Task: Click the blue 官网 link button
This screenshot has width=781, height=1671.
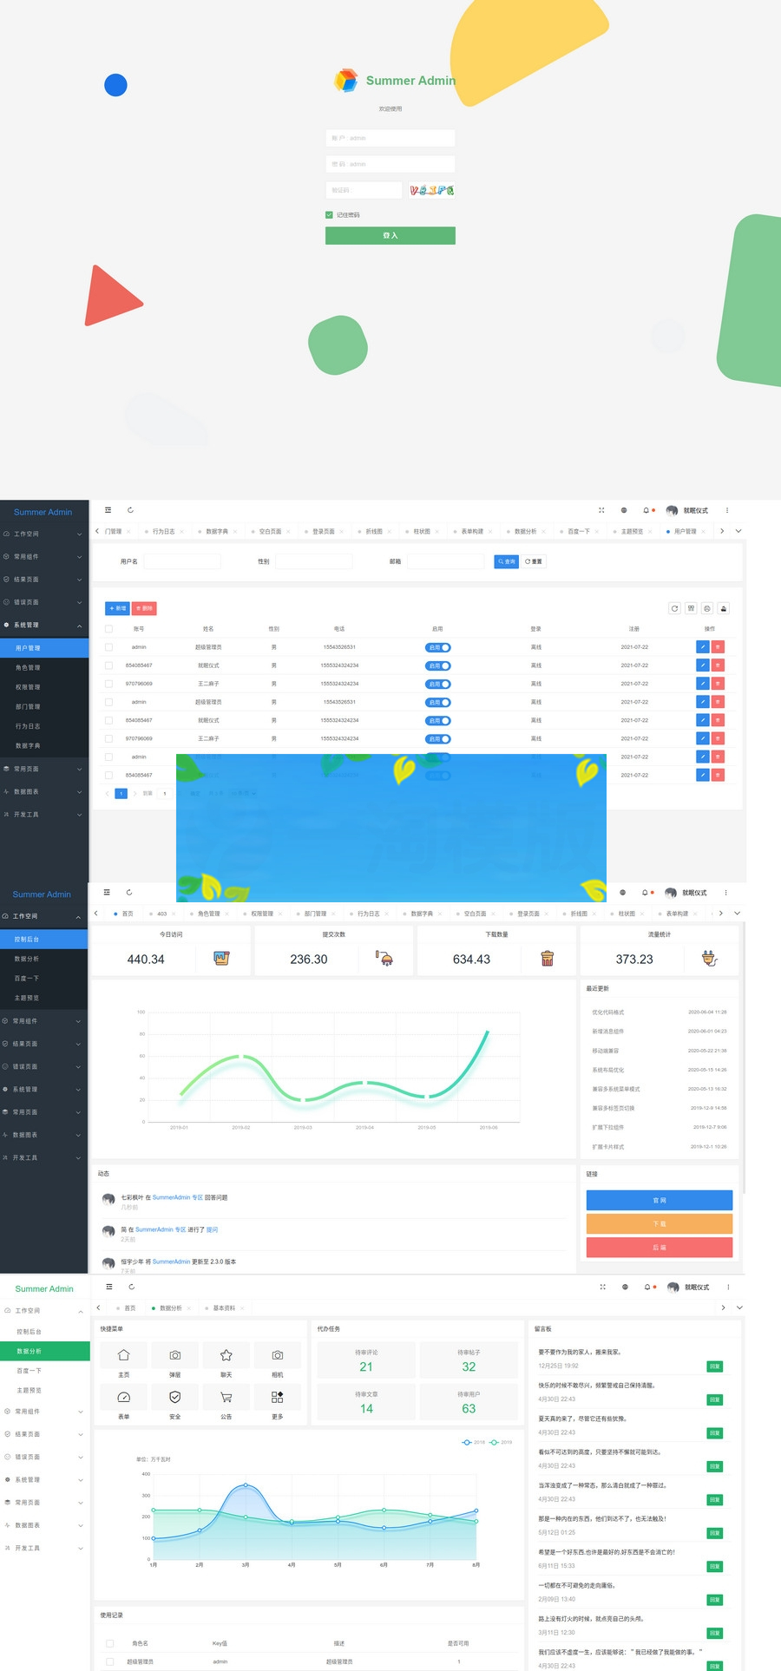Action: pyautogui.click(x=659, y=1200)
